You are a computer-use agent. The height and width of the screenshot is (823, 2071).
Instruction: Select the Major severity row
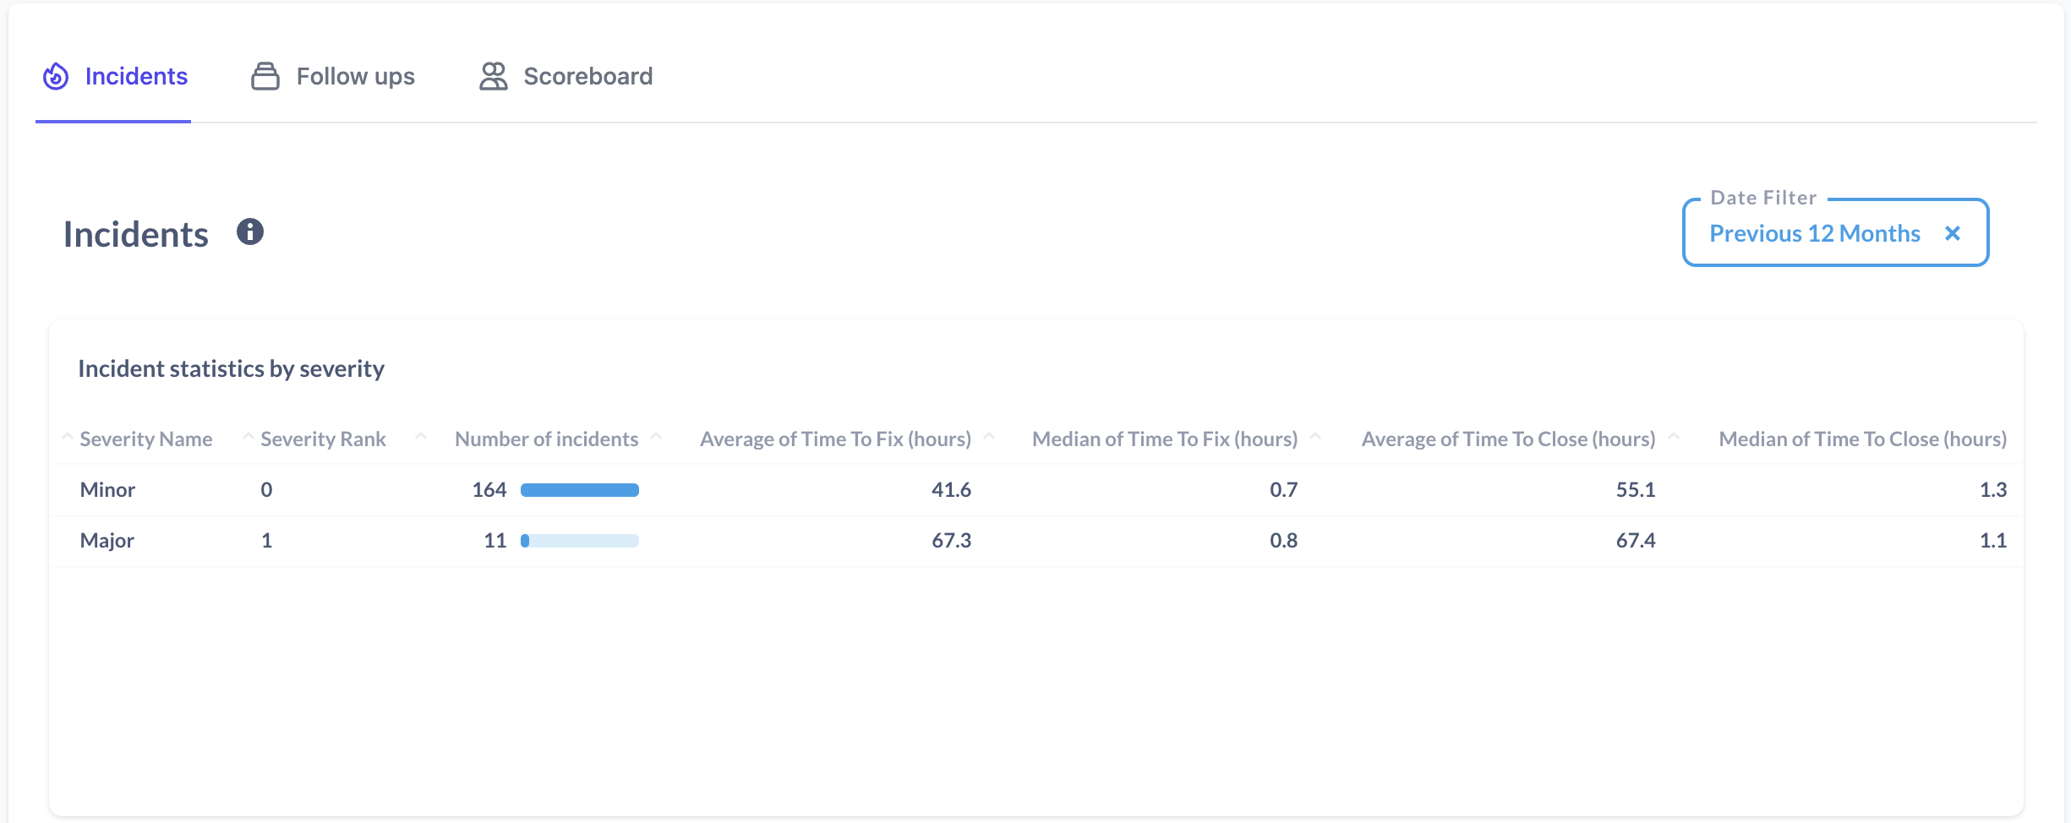1036,541
